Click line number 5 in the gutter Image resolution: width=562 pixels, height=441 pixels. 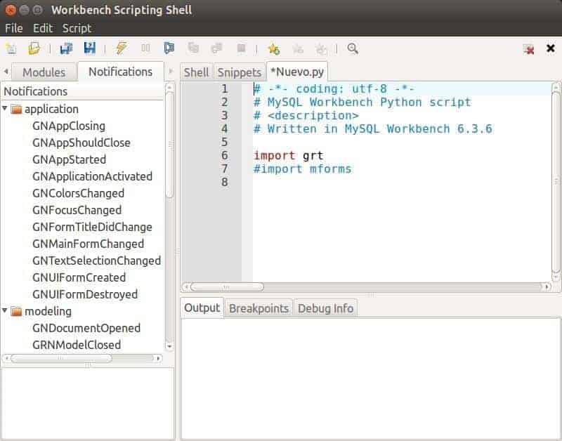click(224, 143)
